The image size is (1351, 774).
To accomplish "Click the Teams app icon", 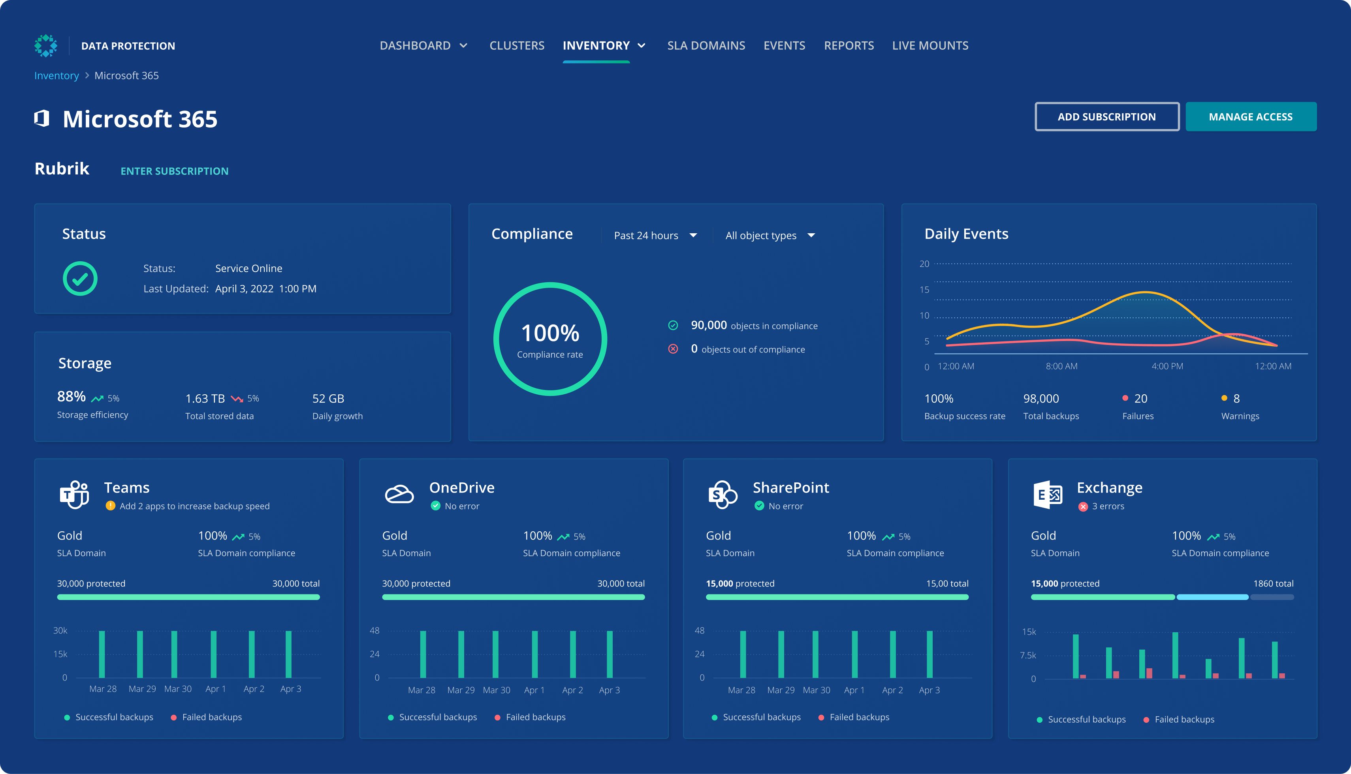I will tap(74, 495).
